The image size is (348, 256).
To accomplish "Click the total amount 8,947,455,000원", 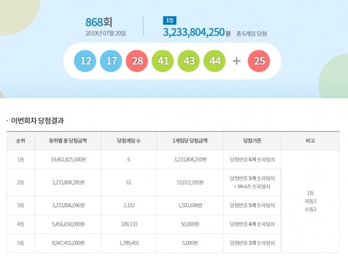I will (68, 243).
